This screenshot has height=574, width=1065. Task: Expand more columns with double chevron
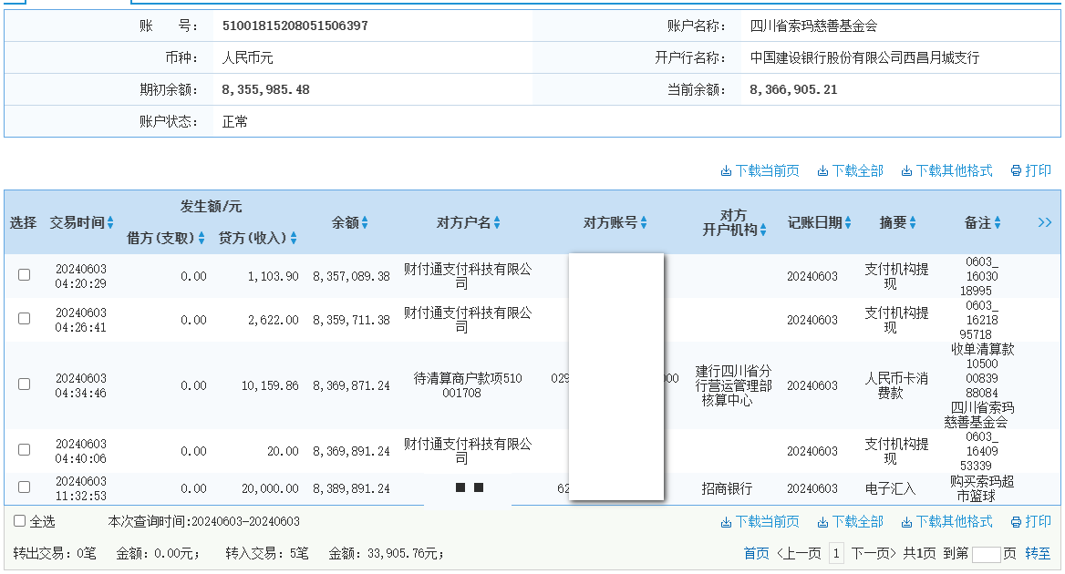point(1045,222)
